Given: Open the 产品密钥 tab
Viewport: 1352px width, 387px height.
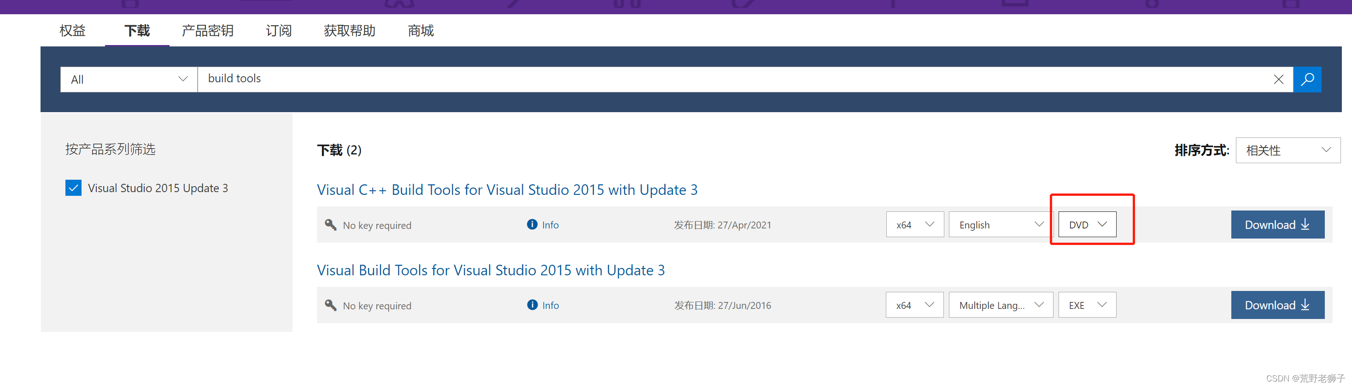Looking at the screenshot, I should coord(207,31).
